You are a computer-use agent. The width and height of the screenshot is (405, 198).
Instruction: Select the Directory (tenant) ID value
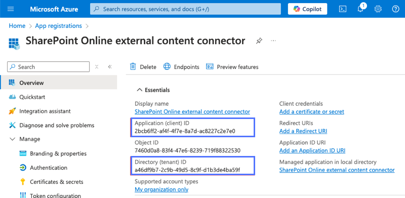click(187, 170)
